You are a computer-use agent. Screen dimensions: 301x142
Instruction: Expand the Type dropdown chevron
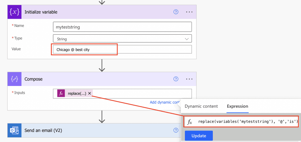pyautogui.click(x=187, y=39)
